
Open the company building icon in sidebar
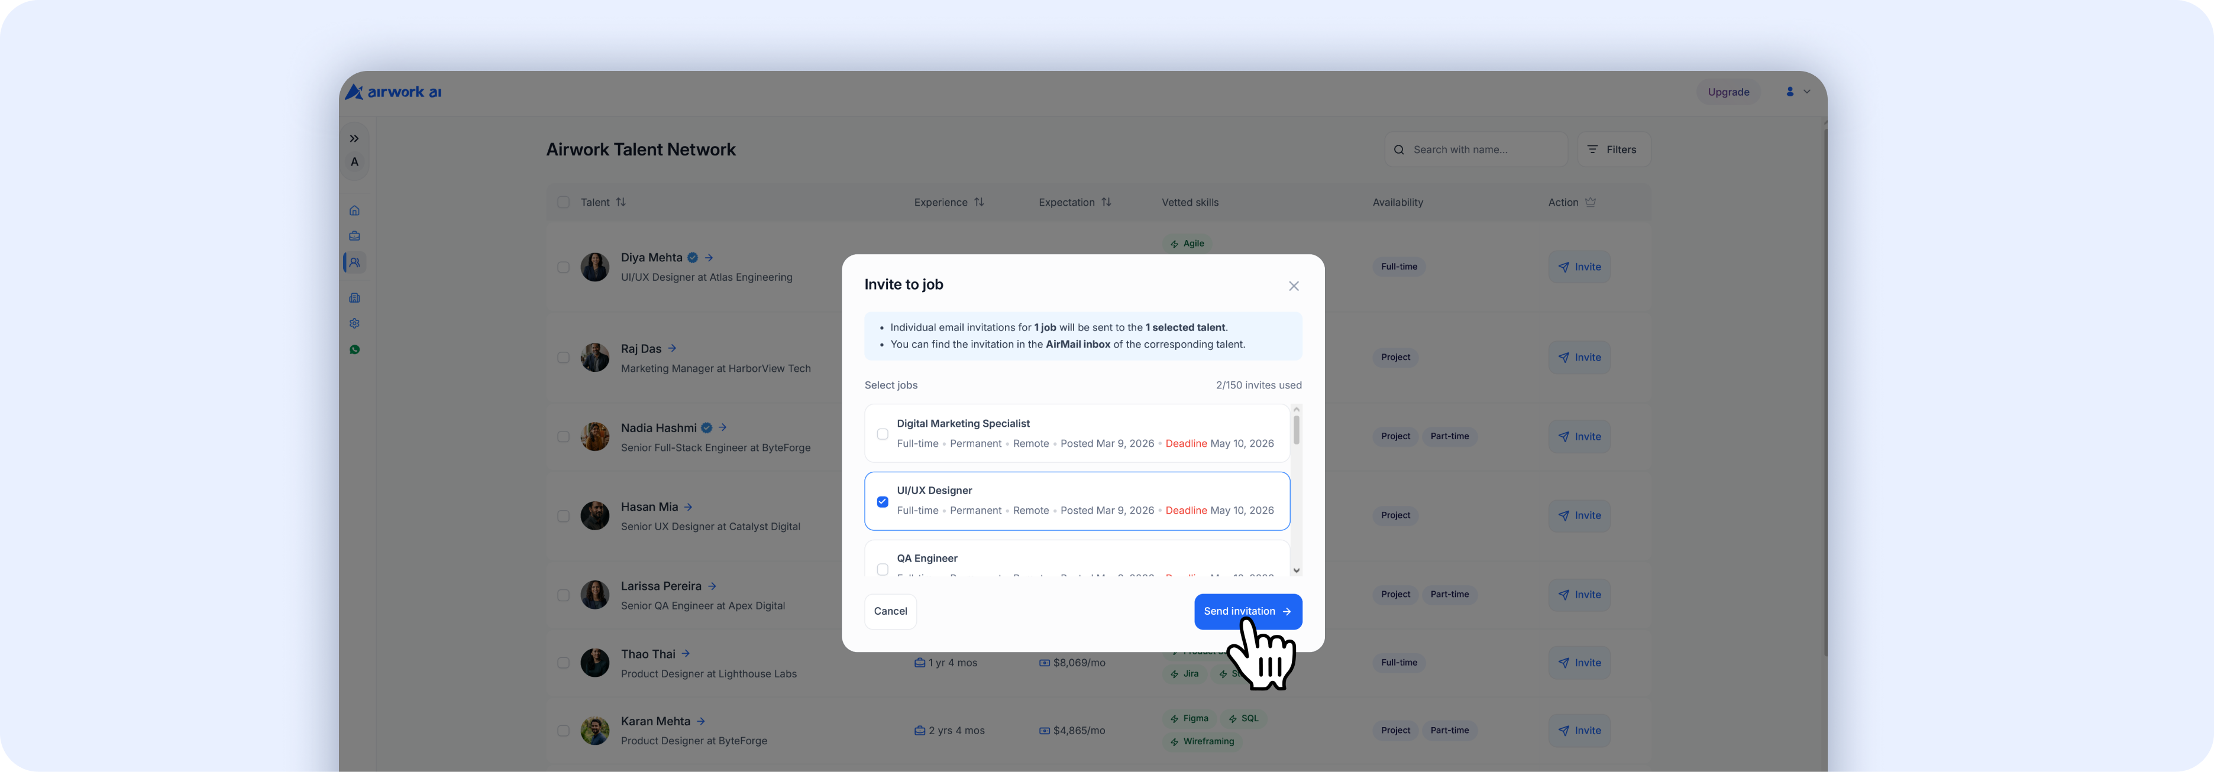click(354, 298)
